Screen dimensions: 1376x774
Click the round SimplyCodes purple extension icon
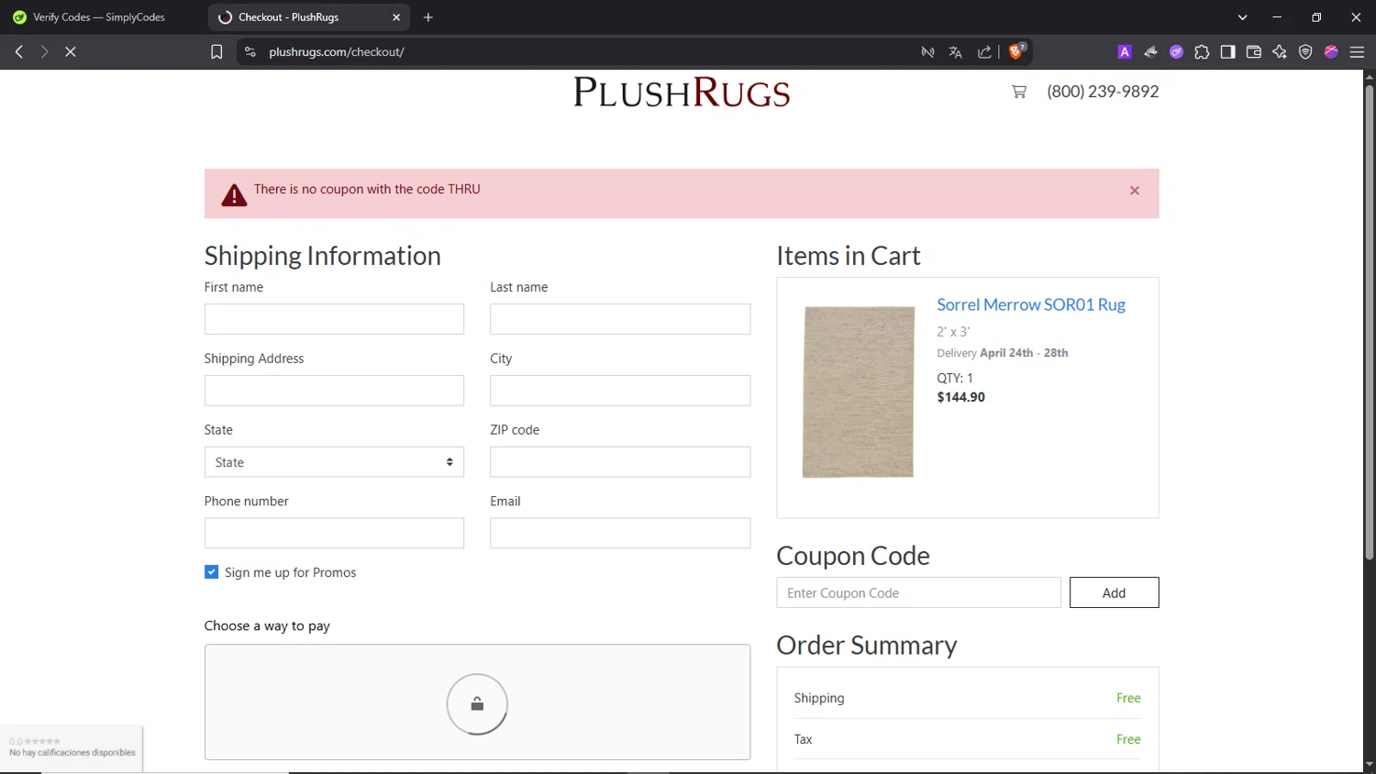[1176, 52]
